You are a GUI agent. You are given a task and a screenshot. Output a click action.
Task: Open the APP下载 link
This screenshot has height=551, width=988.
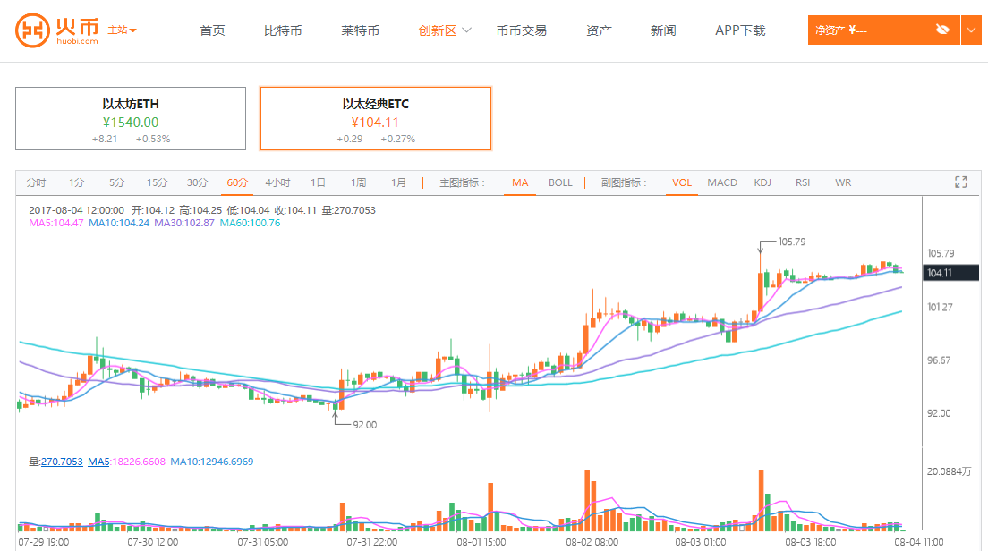tap(740, 30)
